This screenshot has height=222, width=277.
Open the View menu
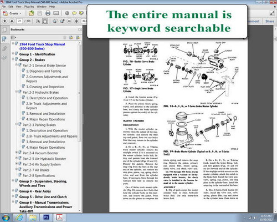click(18, 7)
